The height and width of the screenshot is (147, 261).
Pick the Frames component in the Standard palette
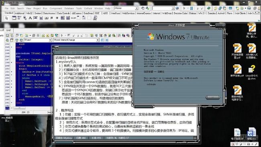pos(14,18)
